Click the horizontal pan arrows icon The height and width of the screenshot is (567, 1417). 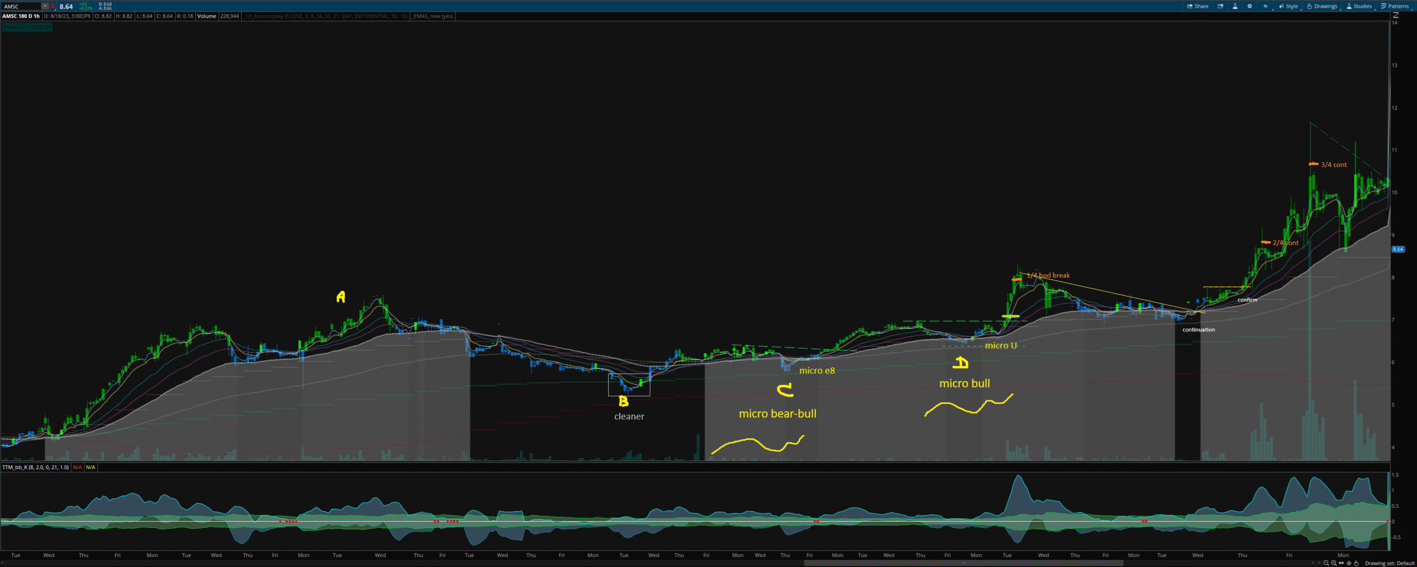(1341, 563)
